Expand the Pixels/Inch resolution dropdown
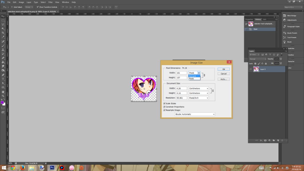Image resolution: width=304 pixels, height=171 pixels. coord(198,98)
